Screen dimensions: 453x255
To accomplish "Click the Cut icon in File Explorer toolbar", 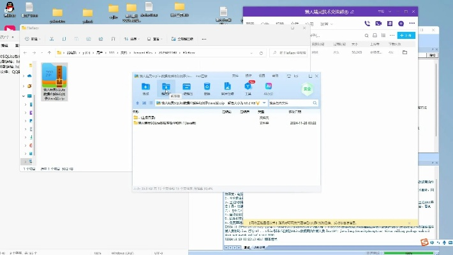I will coord(52,39).
